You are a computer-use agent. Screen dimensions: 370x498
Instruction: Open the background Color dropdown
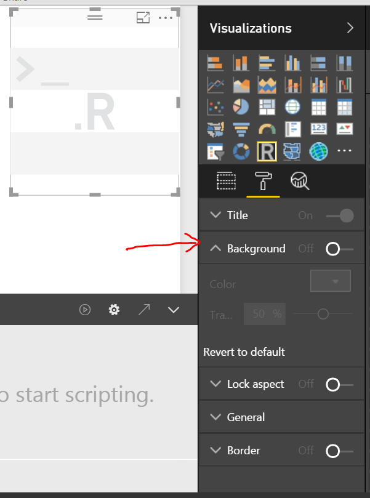tap(331, 281)
